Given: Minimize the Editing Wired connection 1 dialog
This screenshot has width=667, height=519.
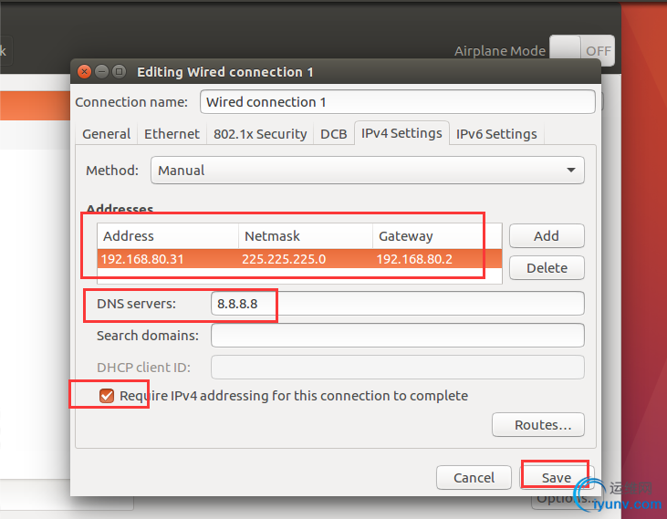Looking at the screenshot, I should coord(101,71).
